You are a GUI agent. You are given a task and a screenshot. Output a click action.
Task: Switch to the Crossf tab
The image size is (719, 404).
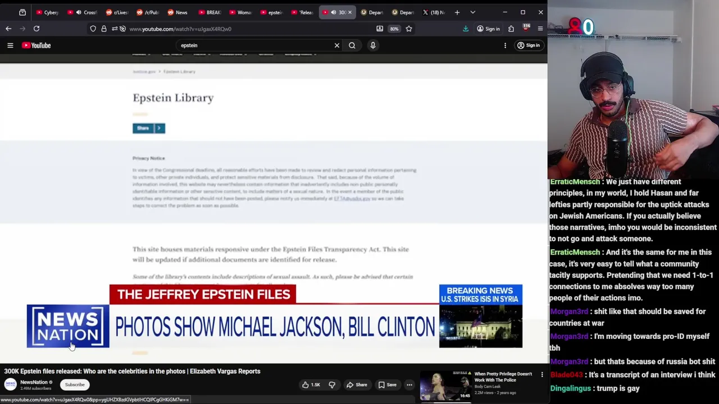83,12
